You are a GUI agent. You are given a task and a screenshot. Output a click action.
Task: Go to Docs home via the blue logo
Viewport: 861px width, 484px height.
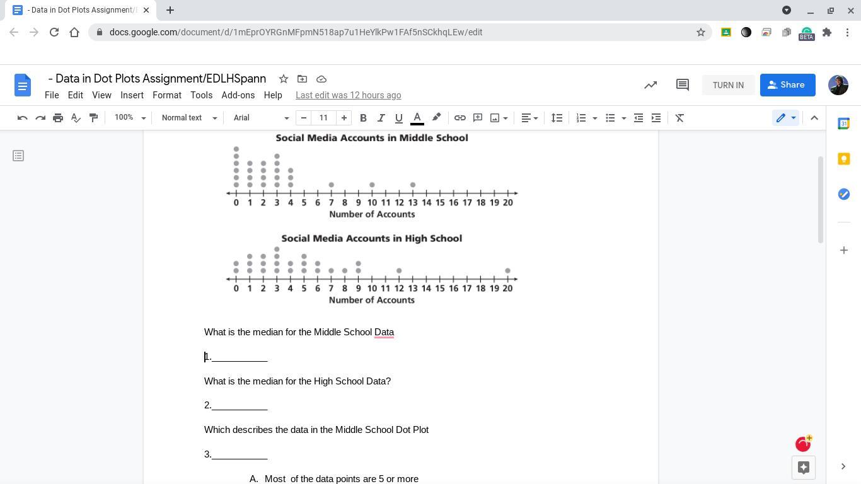pyautogui.click(x=23, y=85)
